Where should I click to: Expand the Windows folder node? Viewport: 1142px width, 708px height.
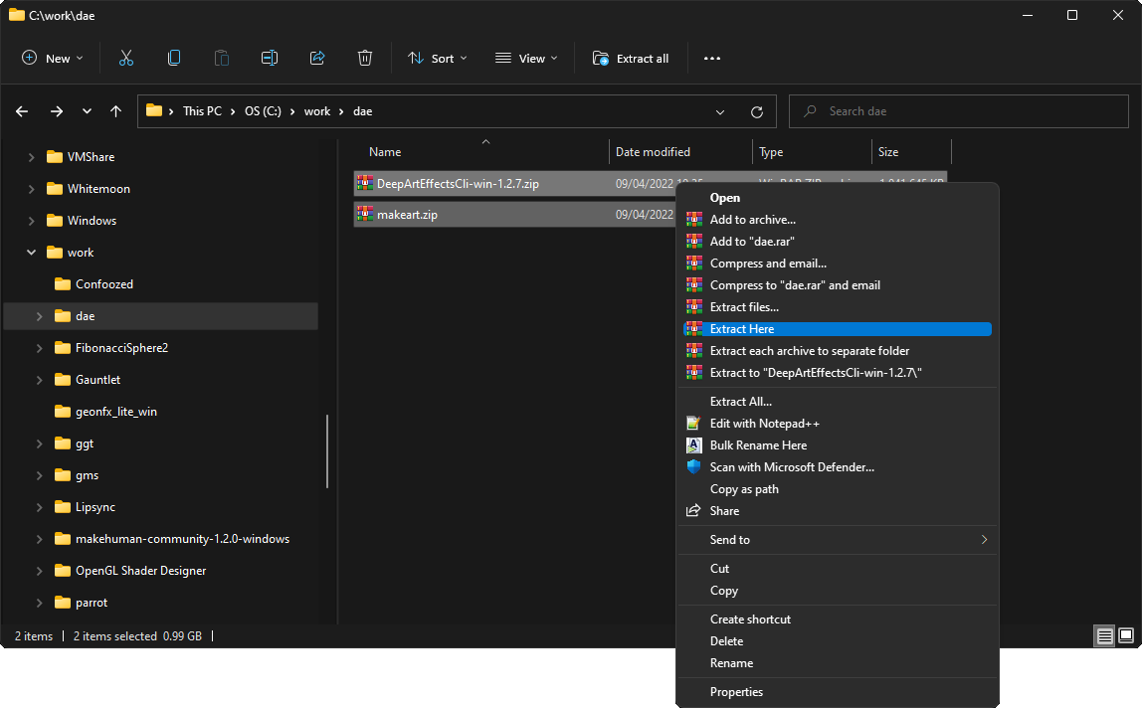31,221
